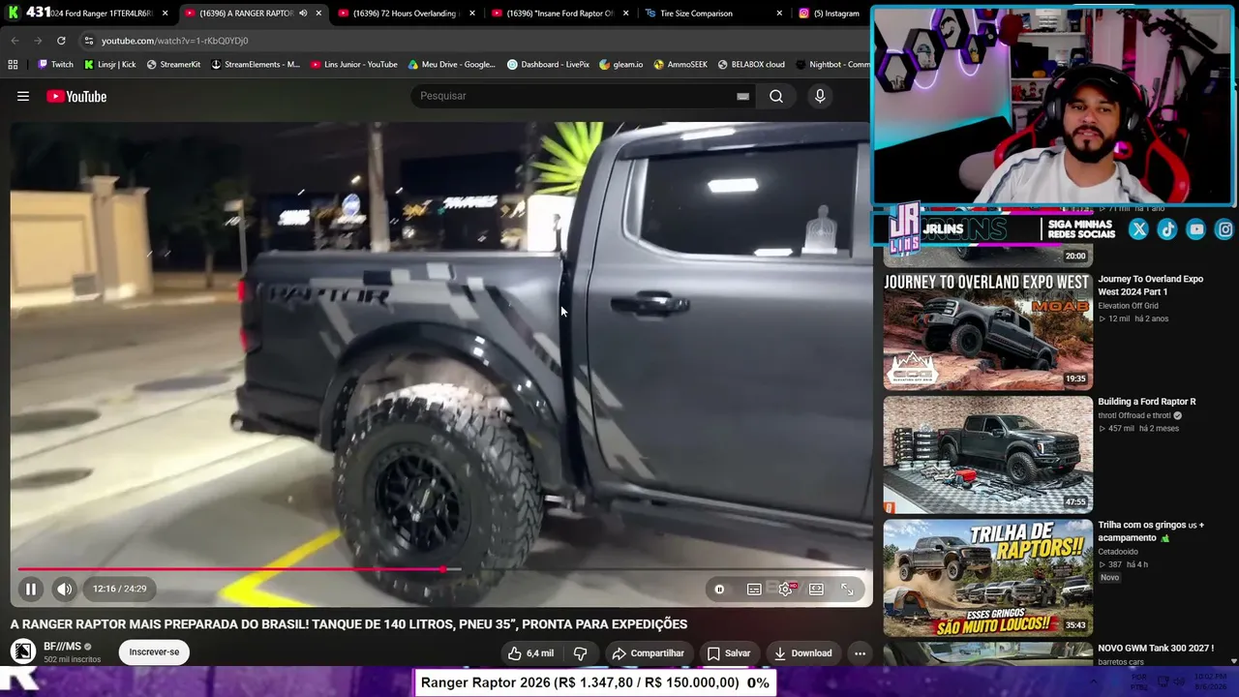Mute the video with the speaker icon
1239x697 pixels.
point(64,589)
